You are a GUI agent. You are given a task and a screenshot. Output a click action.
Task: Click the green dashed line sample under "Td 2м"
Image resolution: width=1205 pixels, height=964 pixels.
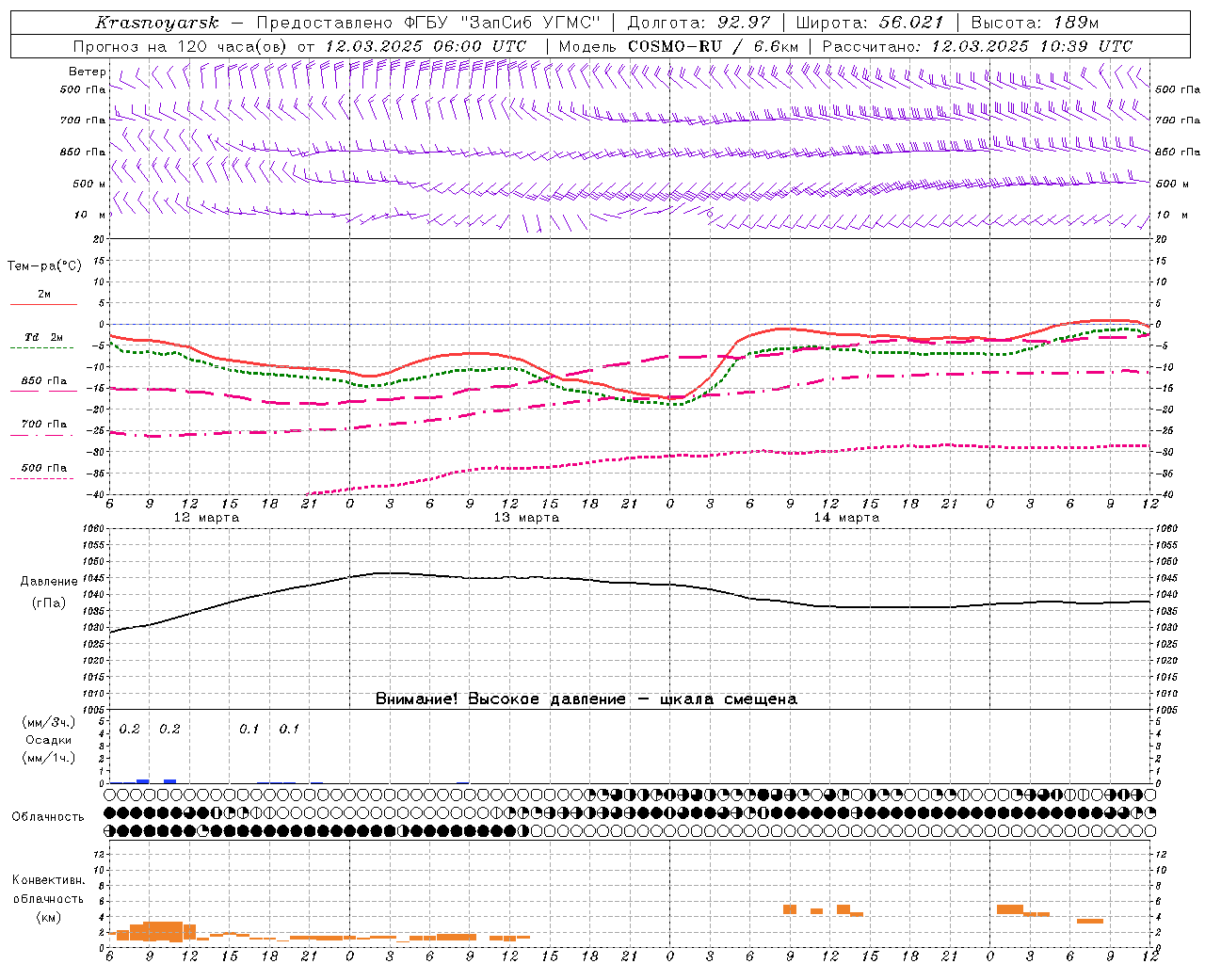point(42,347)
